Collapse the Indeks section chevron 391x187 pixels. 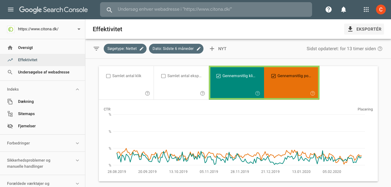pos(77,89)
